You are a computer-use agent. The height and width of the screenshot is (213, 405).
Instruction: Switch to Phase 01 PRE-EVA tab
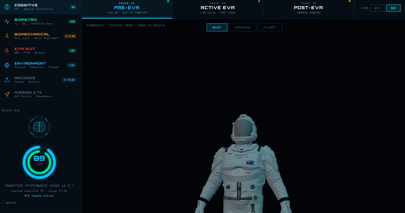click(127, 9)
